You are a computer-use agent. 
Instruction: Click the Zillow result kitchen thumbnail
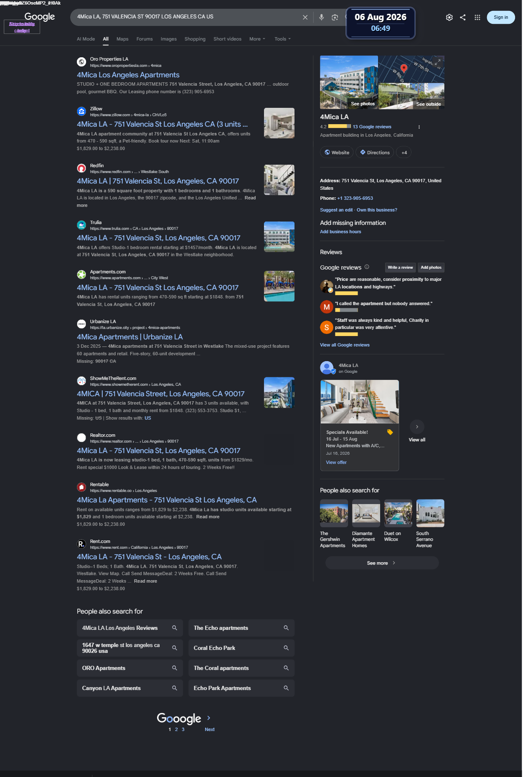[x=279, y=123]
